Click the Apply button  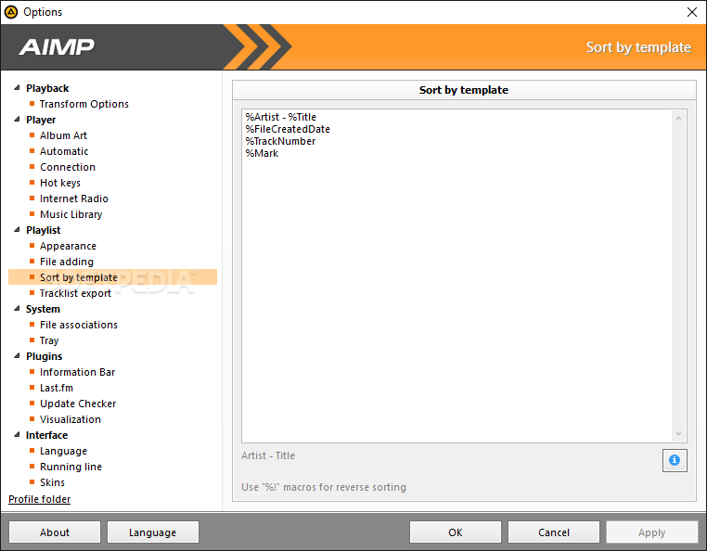[x=652, y=532]
